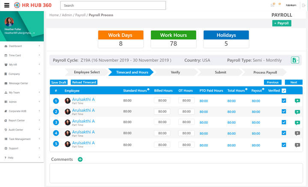Toggle the Verified header checkbox

(x=284, y=91)
